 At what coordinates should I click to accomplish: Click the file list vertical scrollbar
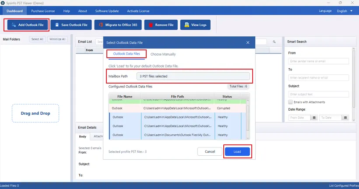tap(248, 118)
